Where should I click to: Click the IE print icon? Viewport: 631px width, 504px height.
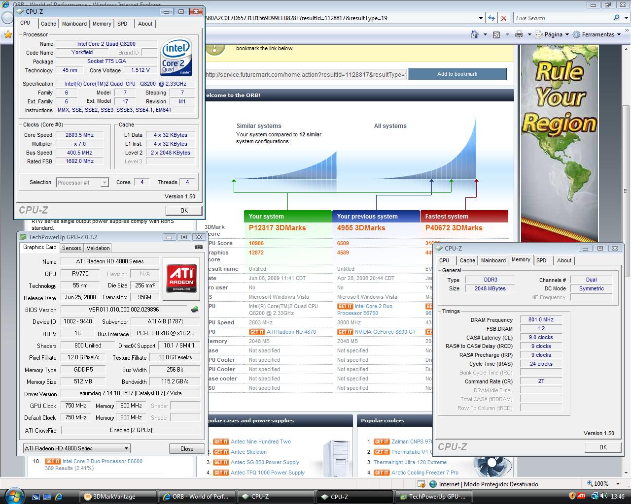519,34
